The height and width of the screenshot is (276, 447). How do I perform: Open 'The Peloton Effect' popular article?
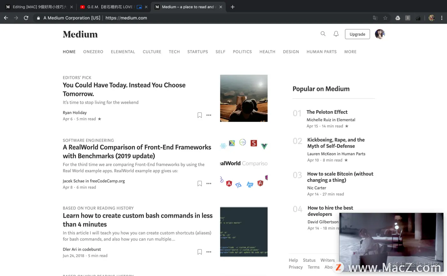click(x=327, y=112)
